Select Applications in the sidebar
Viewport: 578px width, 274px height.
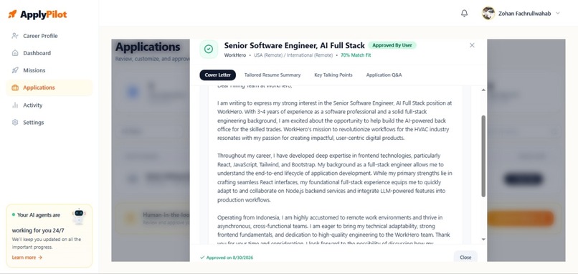(49, 88)
